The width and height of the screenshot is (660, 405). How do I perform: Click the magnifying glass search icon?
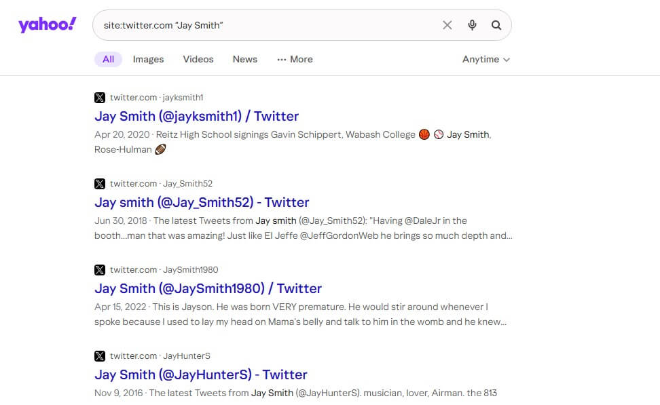click(496, 25)
